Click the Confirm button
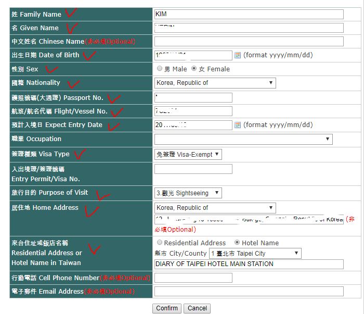The image size is (364, 314). [167, 308]
